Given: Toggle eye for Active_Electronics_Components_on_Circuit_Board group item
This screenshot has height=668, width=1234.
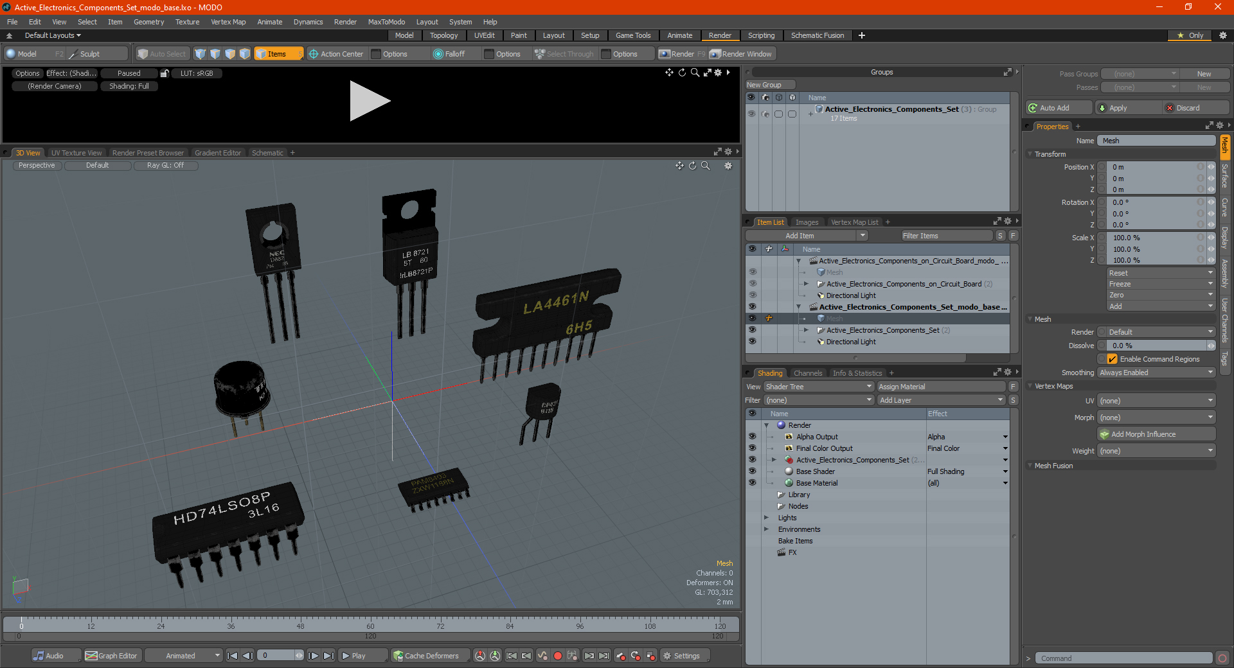Looking at the screenshot, I should [x=752, y=284].
